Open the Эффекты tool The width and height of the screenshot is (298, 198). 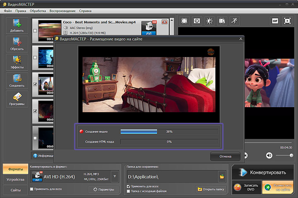(17, 62)
